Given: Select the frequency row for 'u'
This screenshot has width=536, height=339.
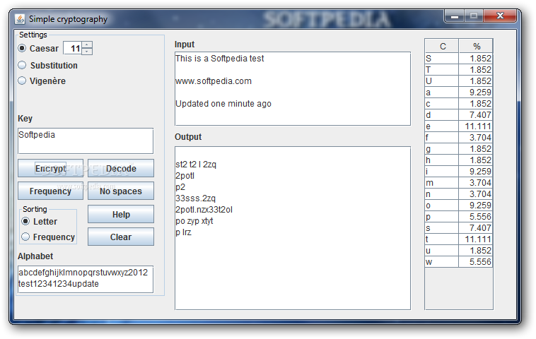Looking at the screenshot, I should (x=459, y=250).
